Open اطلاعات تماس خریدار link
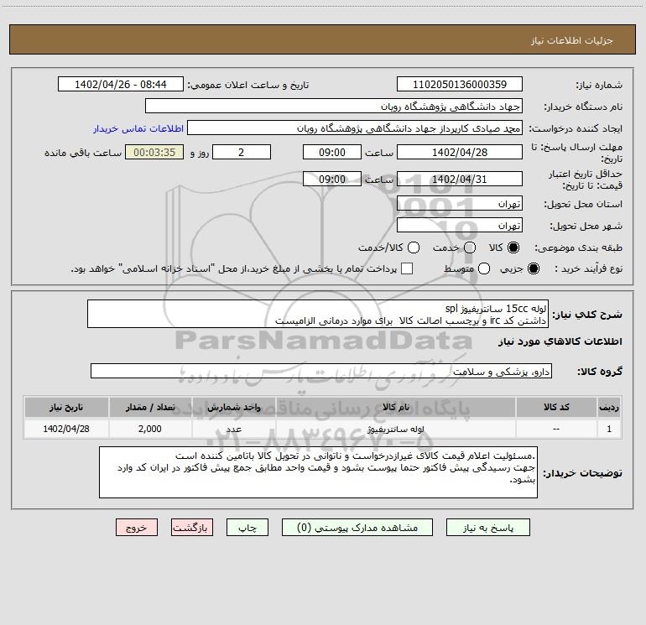This screenshot has height=625, width=646. point(138,128)
